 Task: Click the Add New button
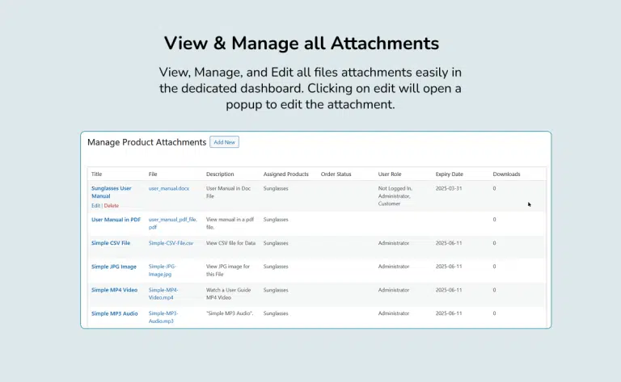tap(224, 142)
